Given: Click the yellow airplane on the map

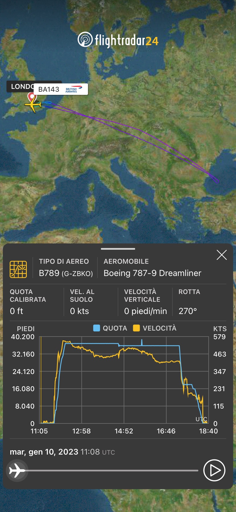Looking at the screenshot, I should click(33, 105).
